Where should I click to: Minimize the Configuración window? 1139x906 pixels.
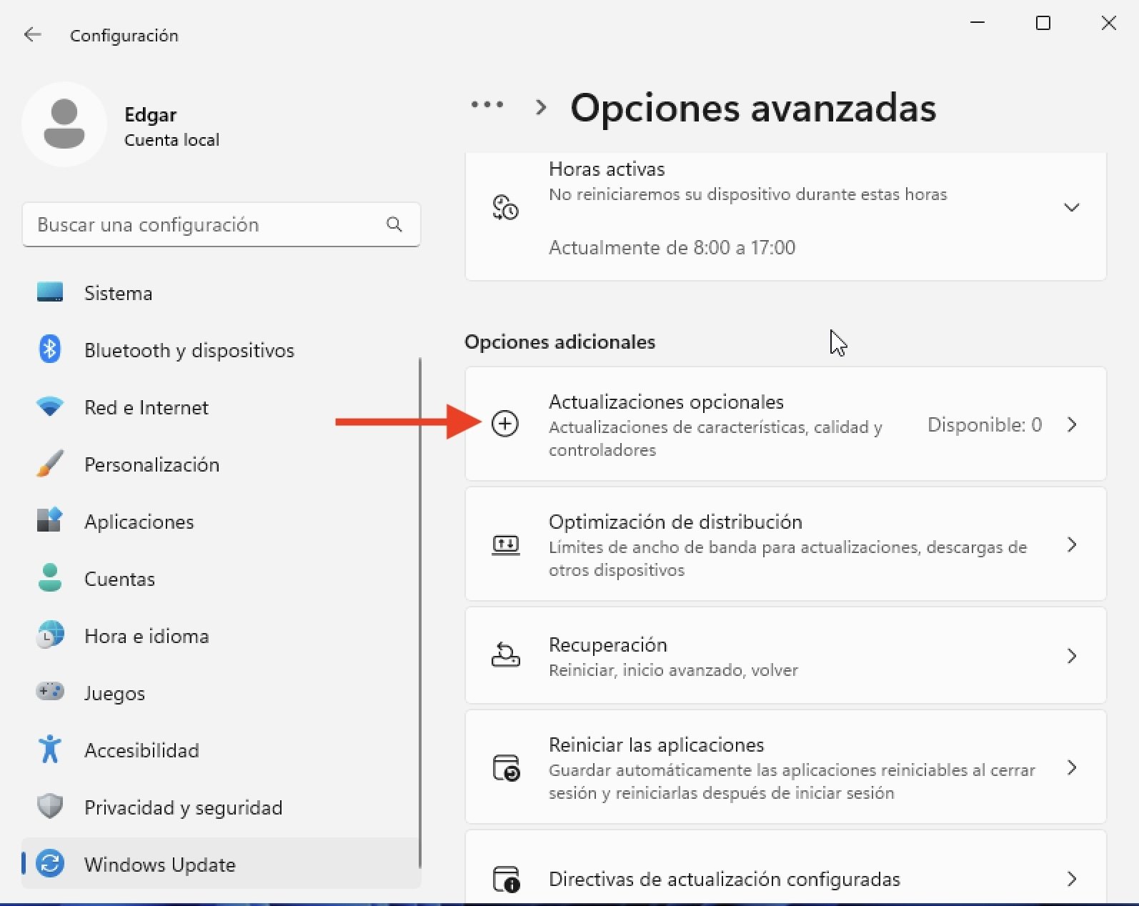(x=978, y=23)
